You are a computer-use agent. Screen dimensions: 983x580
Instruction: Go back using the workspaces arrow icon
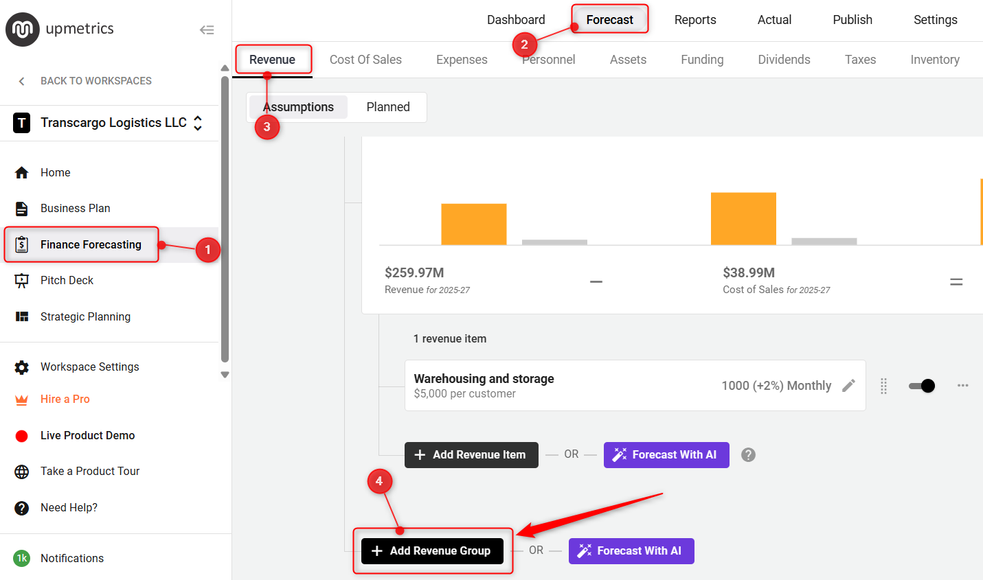[21, 81]
